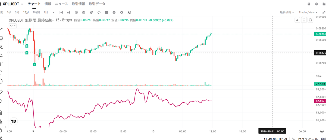The width and height of the screenshot is (326, 140).
Task: Click the plus circle icon in toolbar
Action: pyautogui.click(x=114, y=12)
